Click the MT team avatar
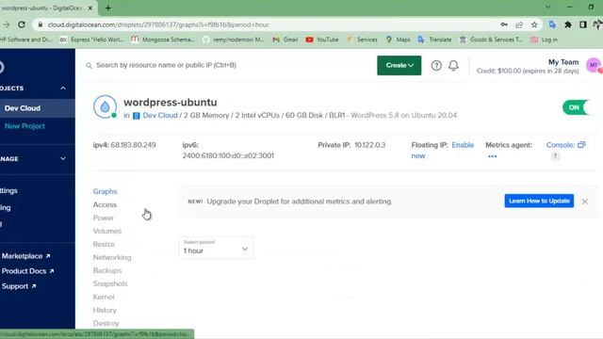 [x=594, y=65]
